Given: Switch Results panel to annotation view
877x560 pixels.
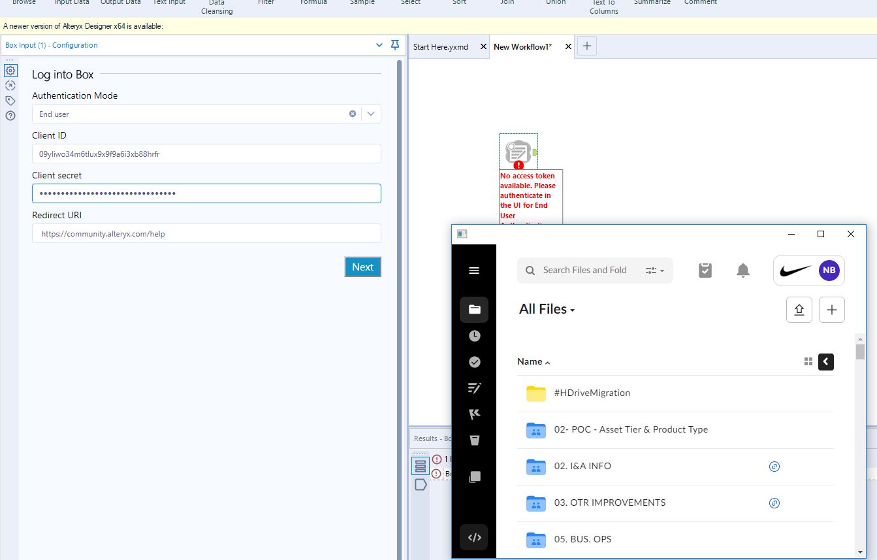Looking at the screenshot, I should (420, 484).
